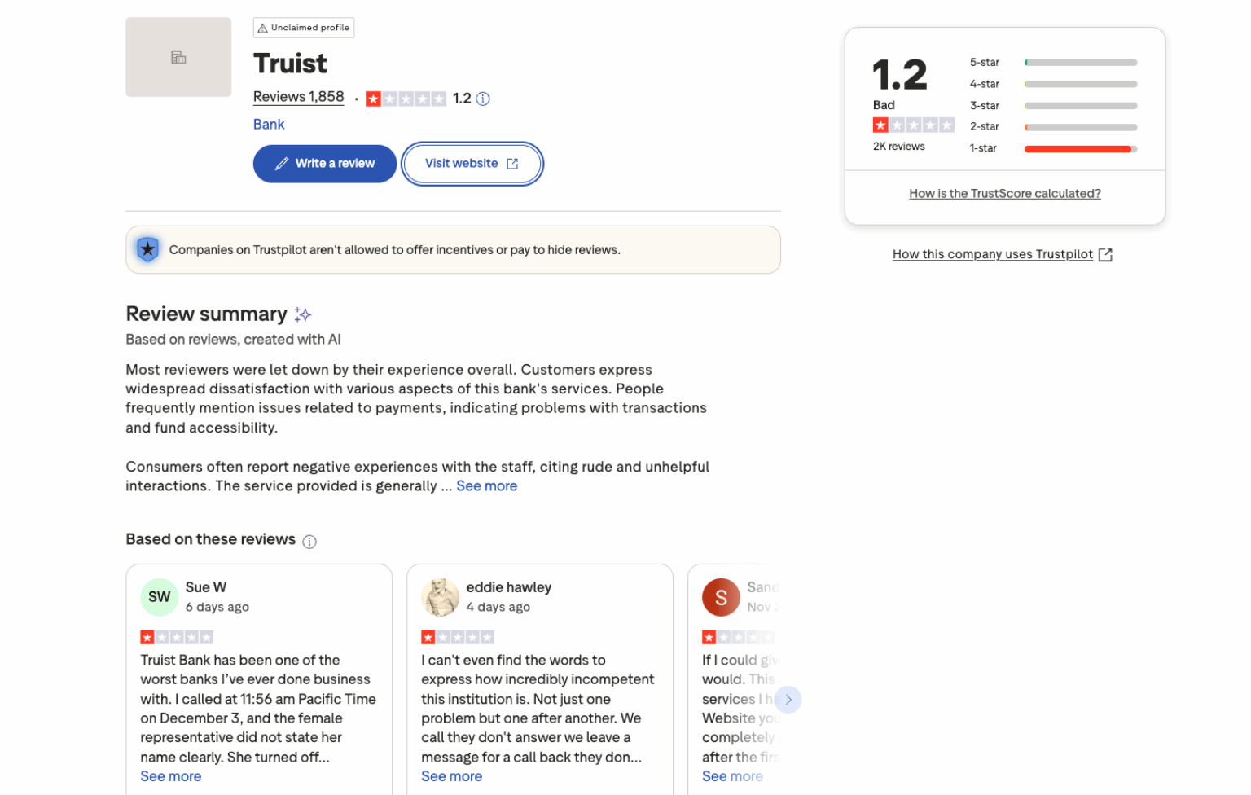
Task: Open the Bank category page
Action: click(x=268, y=124)
